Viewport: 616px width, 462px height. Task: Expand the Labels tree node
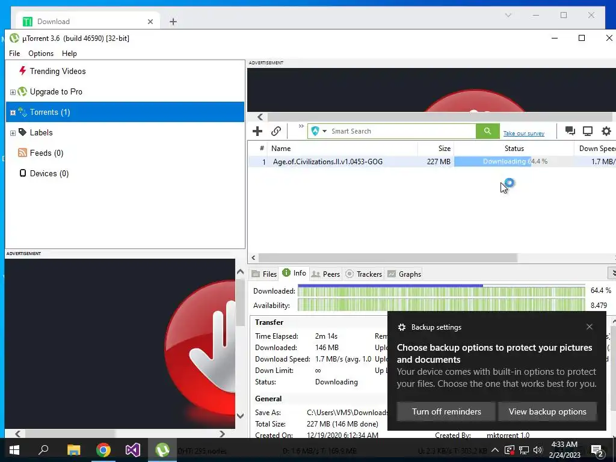pyautogui.click(x=13, y=133)
